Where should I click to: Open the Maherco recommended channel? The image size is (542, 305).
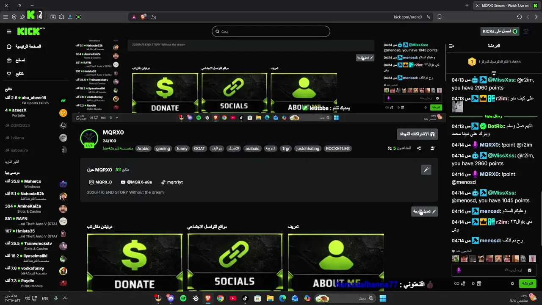click(36, 184)
